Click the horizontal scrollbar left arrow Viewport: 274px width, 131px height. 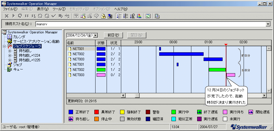click(123, 95)
